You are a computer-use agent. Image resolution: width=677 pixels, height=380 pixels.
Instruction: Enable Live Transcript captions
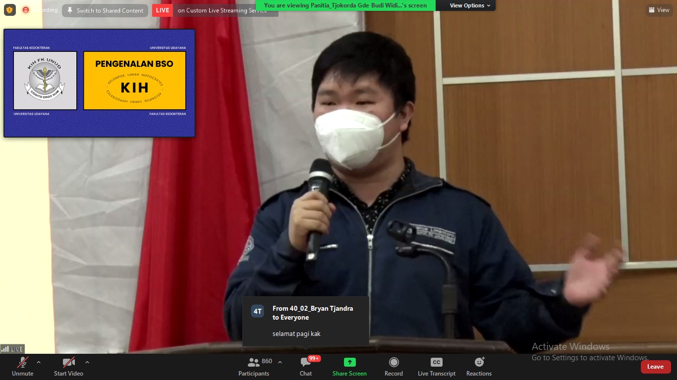(436, 367)
